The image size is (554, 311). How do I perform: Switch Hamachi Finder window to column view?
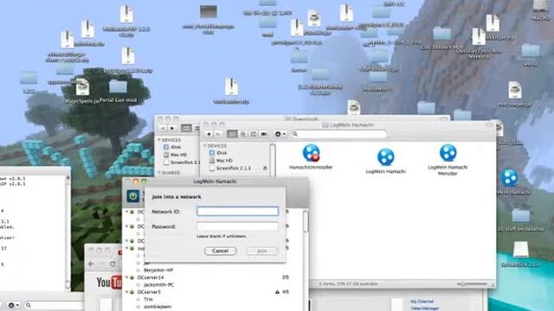click(x=254, y=134)
